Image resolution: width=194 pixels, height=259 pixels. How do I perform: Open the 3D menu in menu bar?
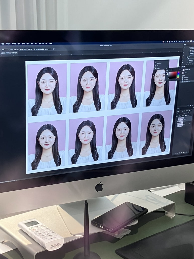pyautogui.click(x=32, y=43)
